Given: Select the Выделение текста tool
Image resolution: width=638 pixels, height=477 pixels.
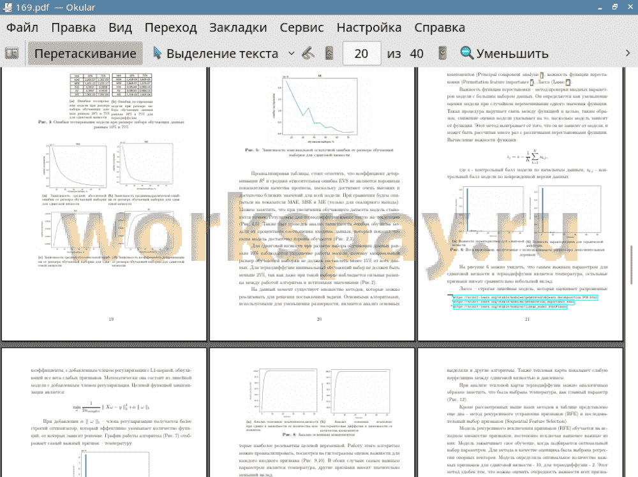Looking at the screenshot, I should click(x=216, y=54).
